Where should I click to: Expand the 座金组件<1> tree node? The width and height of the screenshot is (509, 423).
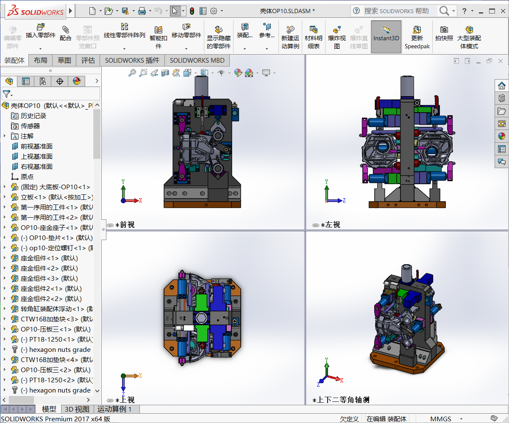(x=5, y=258)
